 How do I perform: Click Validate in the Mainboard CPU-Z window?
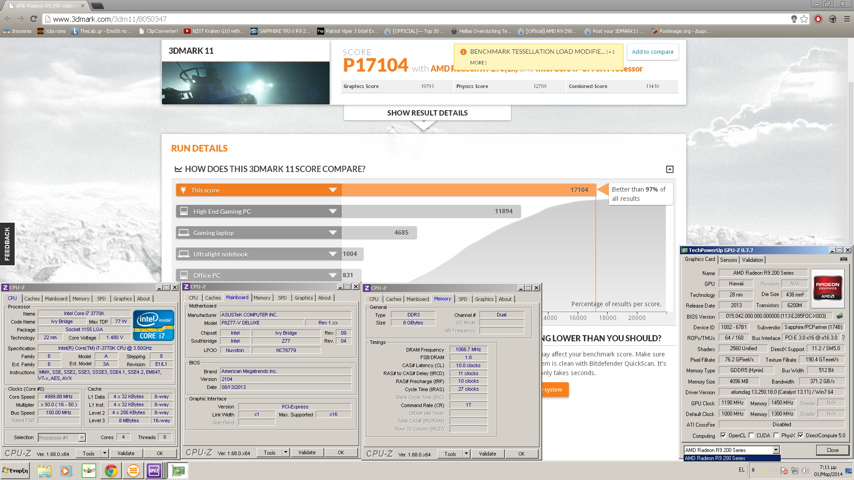pyautogui.click(x=307, y=452)
